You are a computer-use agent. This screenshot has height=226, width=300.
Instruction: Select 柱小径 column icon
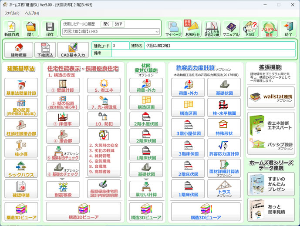click(21, 148)
